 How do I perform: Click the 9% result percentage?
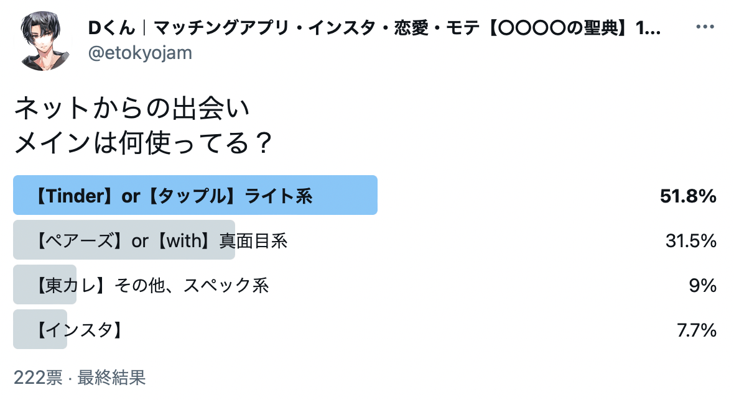point(703,285)
